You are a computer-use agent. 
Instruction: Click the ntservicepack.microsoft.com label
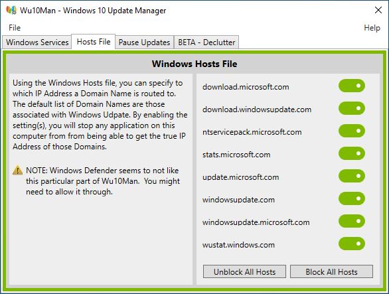(x=252, y=132)
